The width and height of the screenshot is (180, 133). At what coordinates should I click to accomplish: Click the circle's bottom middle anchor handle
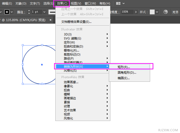coord(42,84)
